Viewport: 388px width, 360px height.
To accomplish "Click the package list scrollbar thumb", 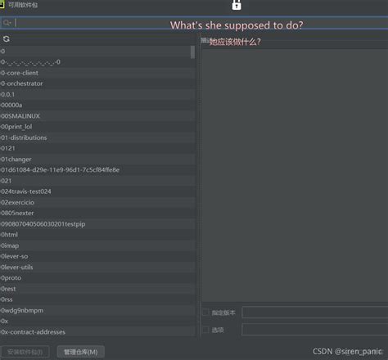I will click(192, 52).
